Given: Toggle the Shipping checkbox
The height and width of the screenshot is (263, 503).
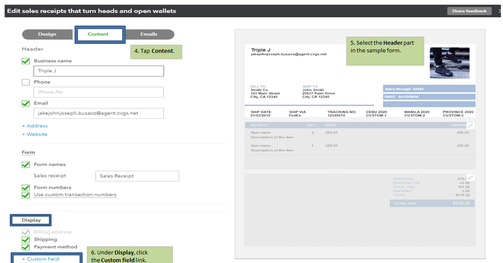Looking at the screenshot, I should point(26,239).
